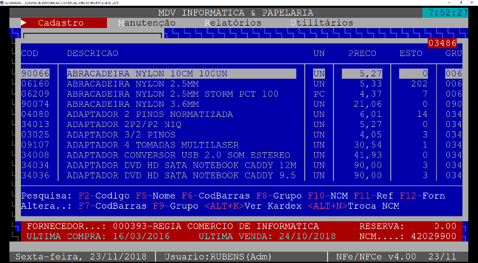The height and width of the screenshot is (263, 478).
Task: Click the DESCRICAO column header
Action: tap(93, 54)
